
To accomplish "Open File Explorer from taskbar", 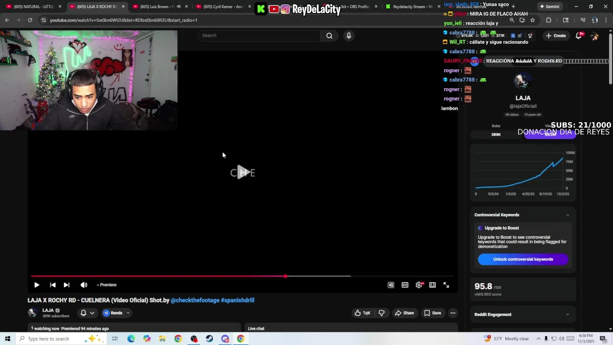I will pos(162,339).
